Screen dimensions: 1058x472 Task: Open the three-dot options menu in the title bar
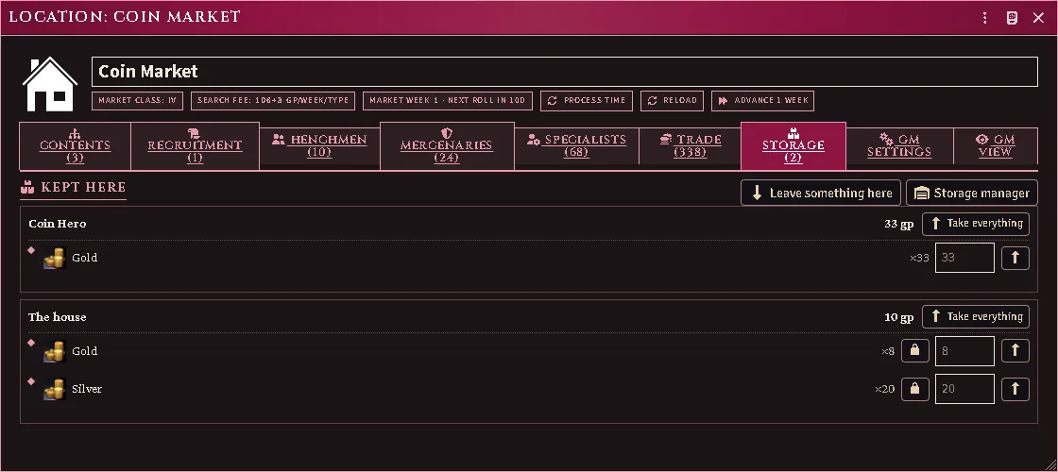[985, 18]
